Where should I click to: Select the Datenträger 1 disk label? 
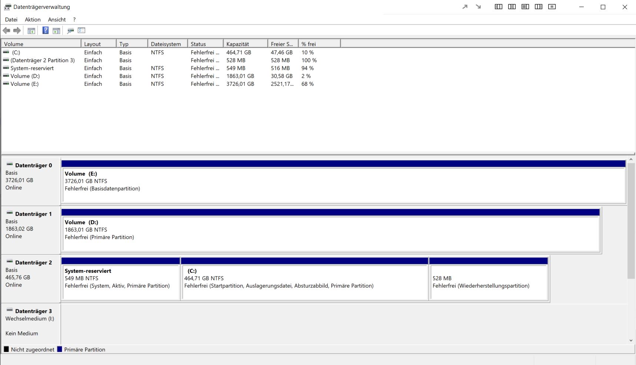(31, 230)
